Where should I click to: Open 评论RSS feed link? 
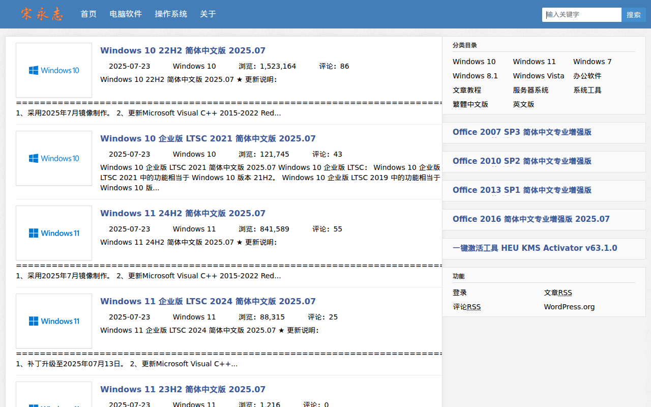[467, 307]
